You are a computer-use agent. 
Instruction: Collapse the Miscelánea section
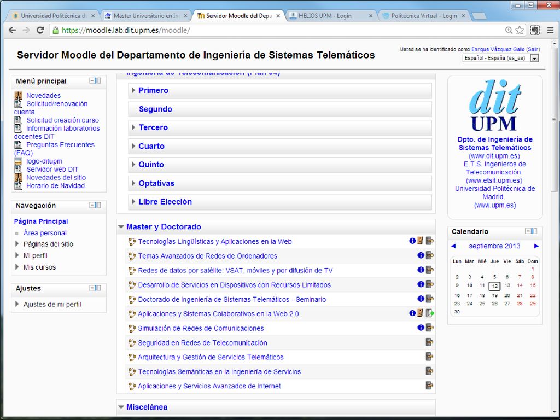121,407
